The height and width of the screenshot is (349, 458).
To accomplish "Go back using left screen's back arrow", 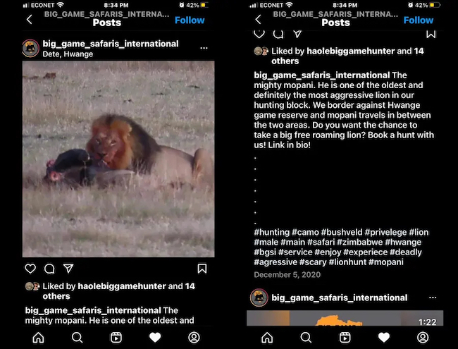I will (29, 20).
